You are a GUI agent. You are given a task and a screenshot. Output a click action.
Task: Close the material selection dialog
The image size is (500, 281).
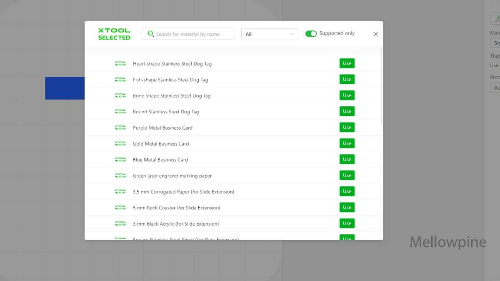[375, 34]
